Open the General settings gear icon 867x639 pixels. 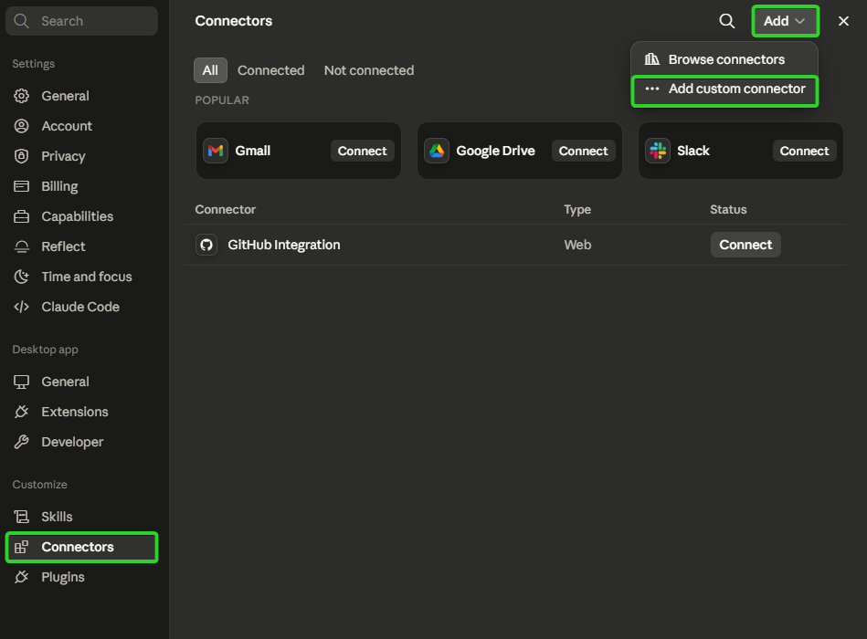pyautogui.click(x=22, y=96)
